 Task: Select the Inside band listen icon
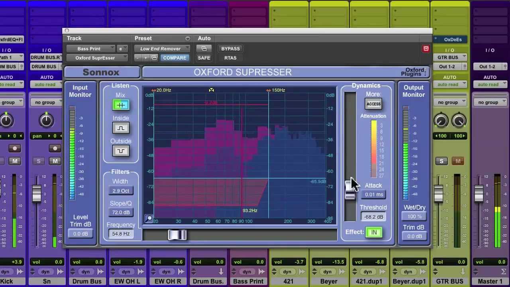(x=120, y=128)
